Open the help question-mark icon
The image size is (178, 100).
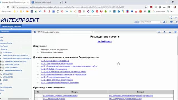pos(177,22)
